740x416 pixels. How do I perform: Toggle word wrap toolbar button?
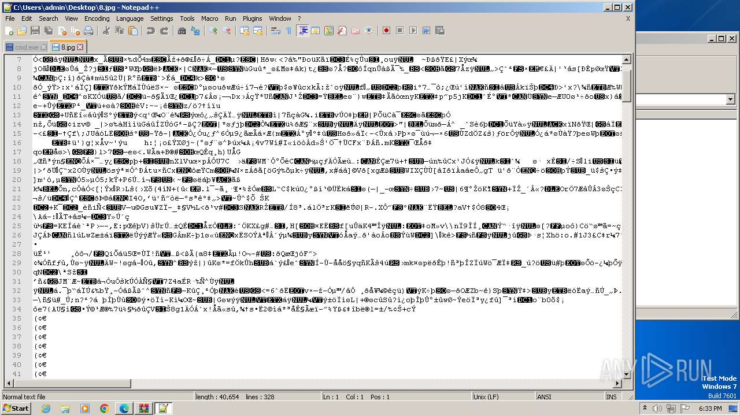click(276, 31)
